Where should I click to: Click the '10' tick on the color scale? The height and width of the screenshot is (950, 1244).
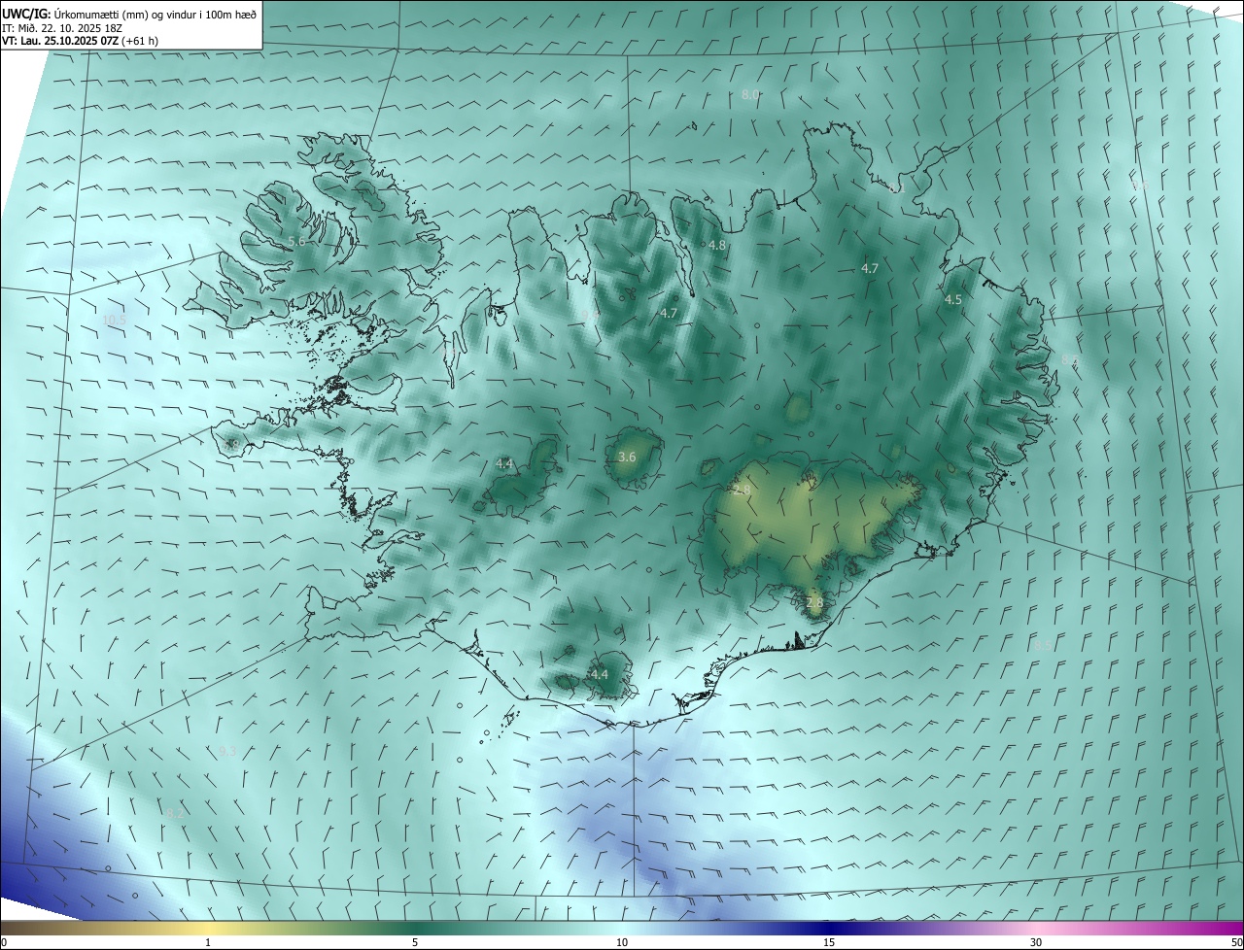tap(622, 942)
